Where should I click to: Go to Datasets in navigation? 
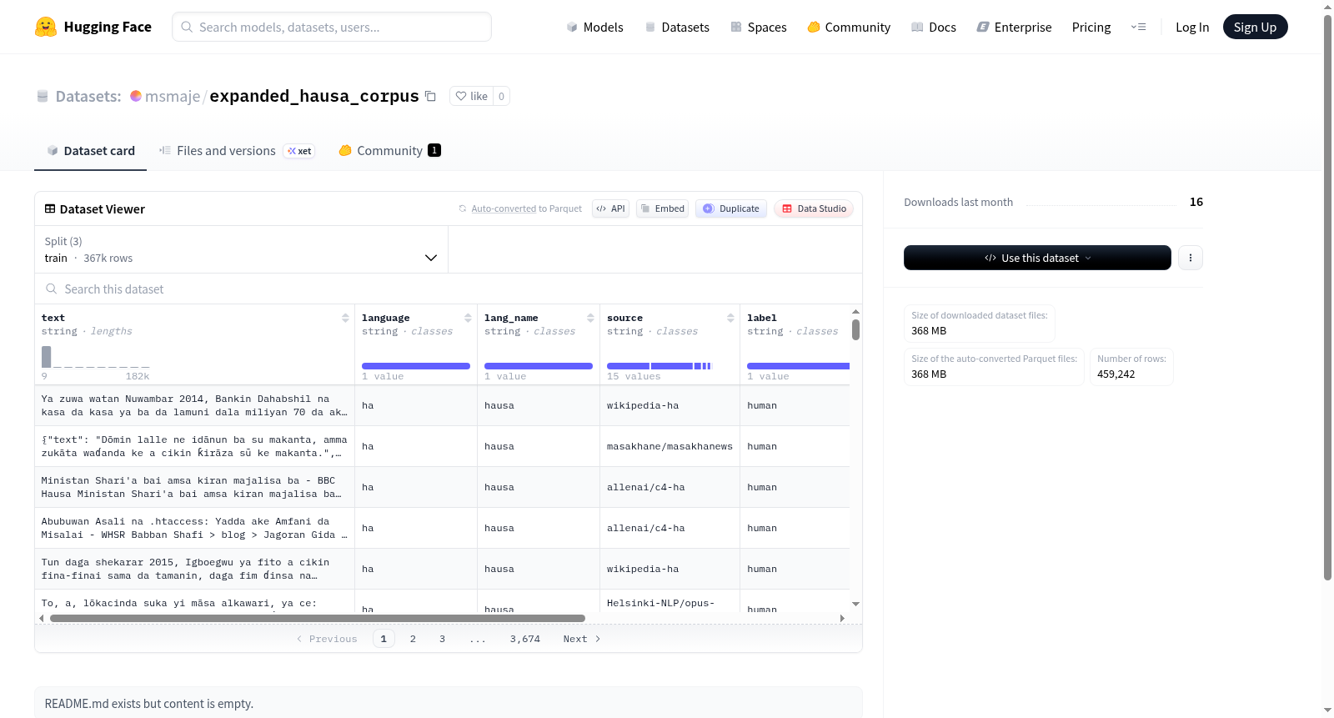pyautogui.click(x=677, y=27)
